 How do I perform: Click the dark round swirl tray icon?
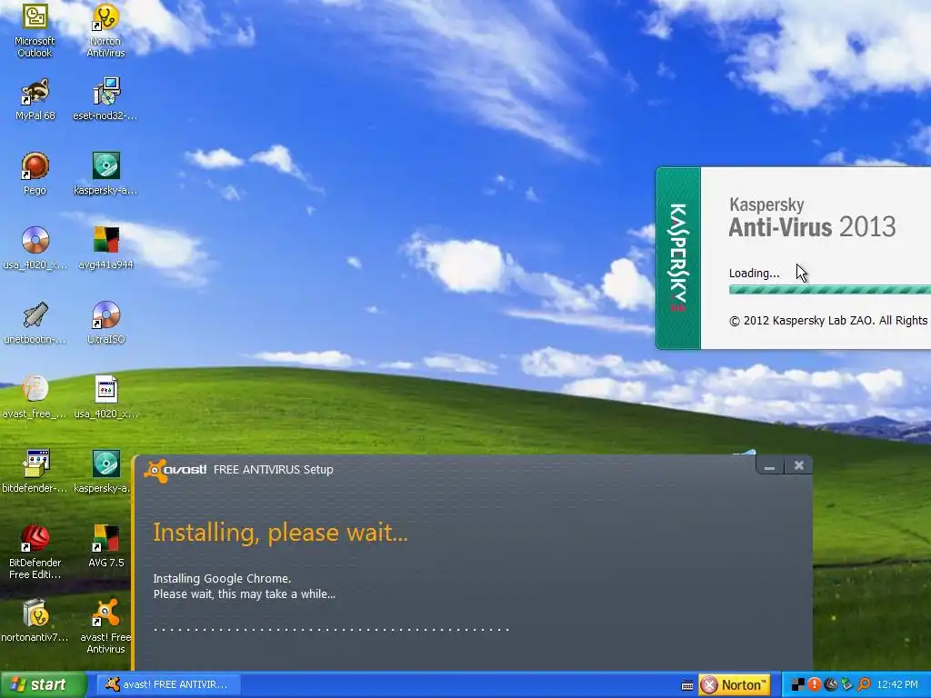tap(831, 684)
